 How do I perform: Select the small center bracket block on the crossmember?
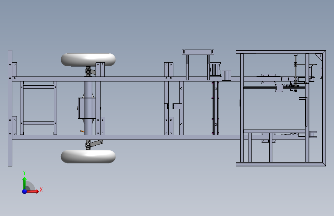point(177,106)
